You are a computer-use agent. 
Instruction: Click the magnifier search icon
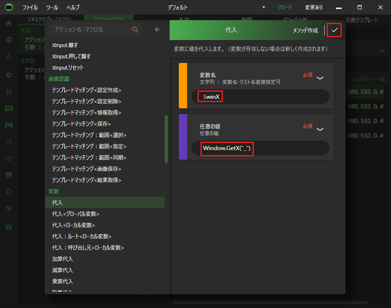135,30
